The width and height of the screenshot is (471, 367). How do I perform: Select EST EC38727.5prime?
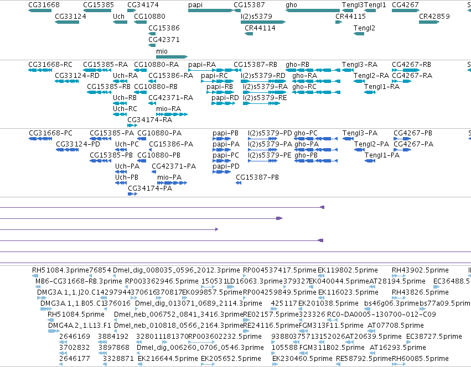tap(410, 342)
